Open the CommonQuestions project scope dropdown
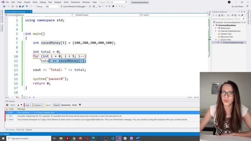Screen dimensions: 251x141 (x=38, y=15)
